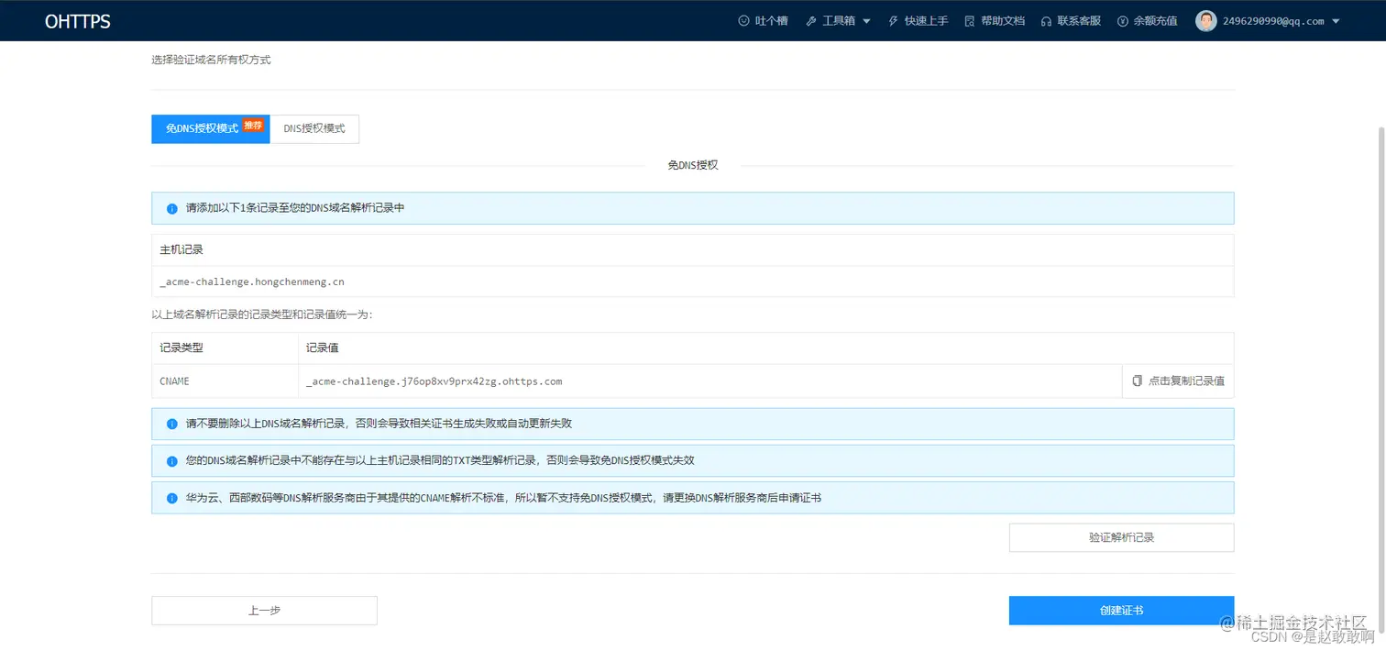The height and width of the screenshot is (651, 1386).
Task: Click account email 2496290990@qq.com
Action: 1273,21
